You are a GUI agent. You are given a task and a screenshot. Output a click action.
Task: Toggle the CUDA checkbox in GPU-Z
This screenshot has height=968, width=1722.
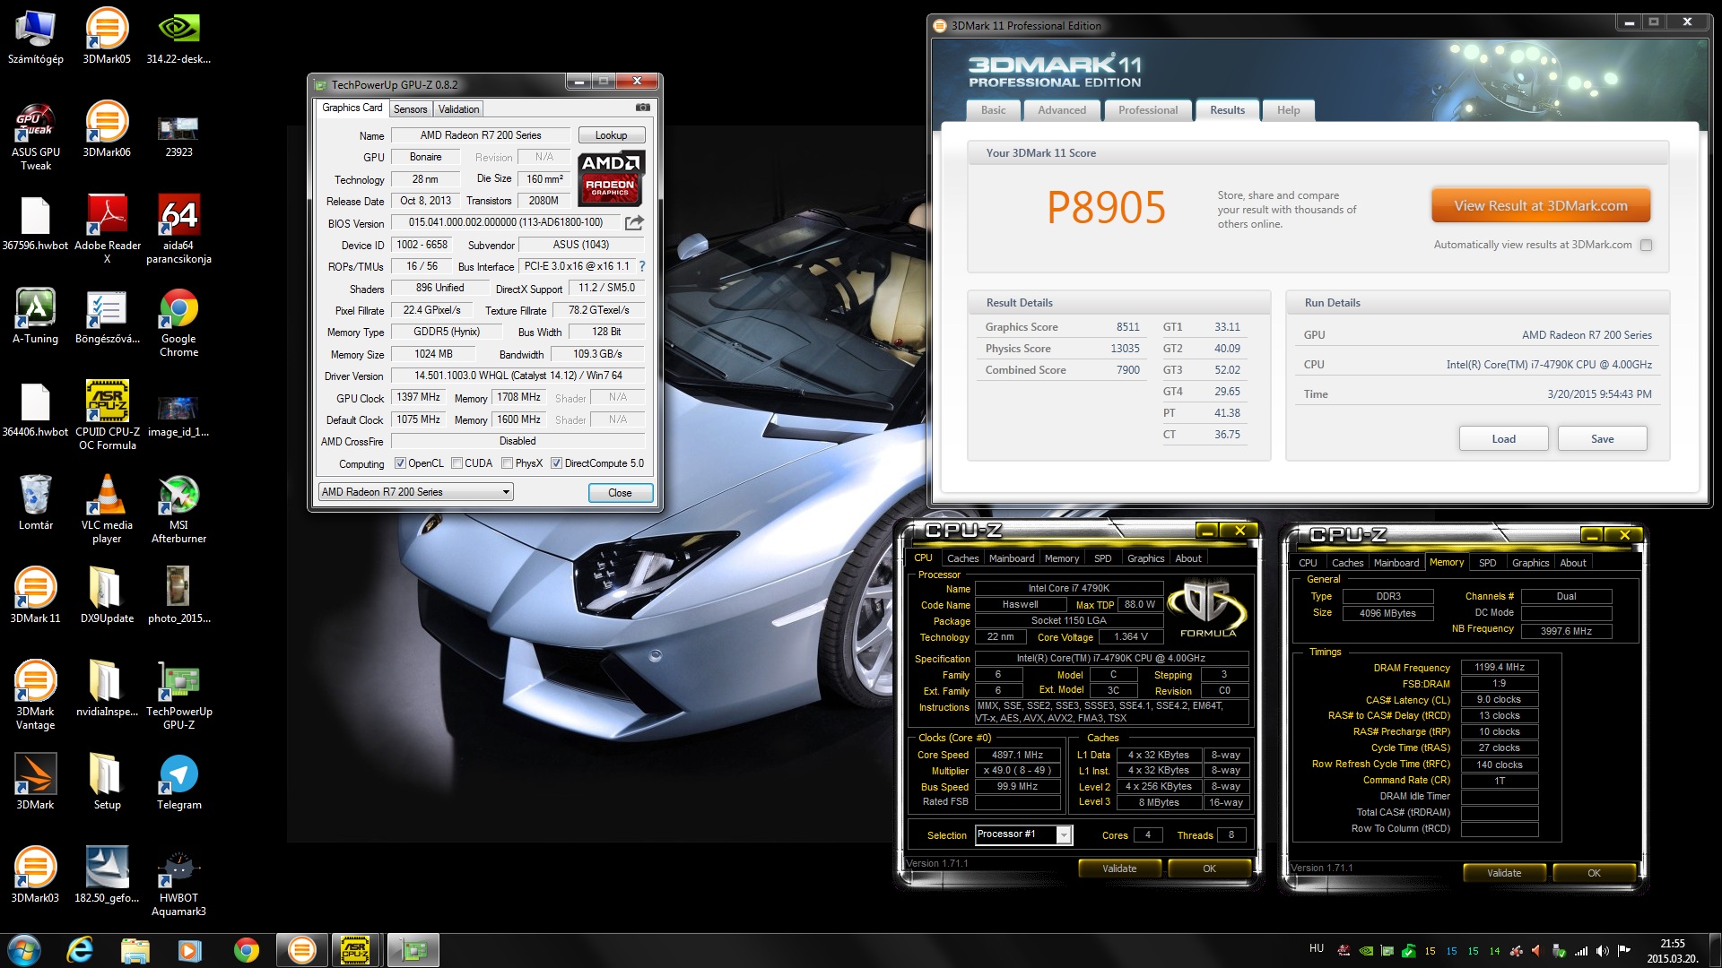(457, 463)
